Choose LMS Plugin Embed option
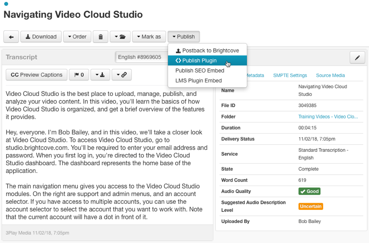Image resolution: width=369 pixels, height=243 pixels. click(x=198, y=81)
